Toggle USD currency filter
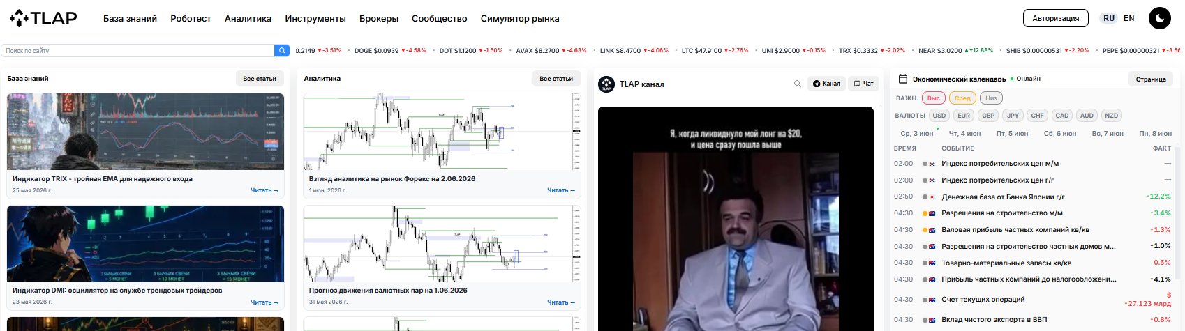The image size is (1185, 331). click(939, 116)
